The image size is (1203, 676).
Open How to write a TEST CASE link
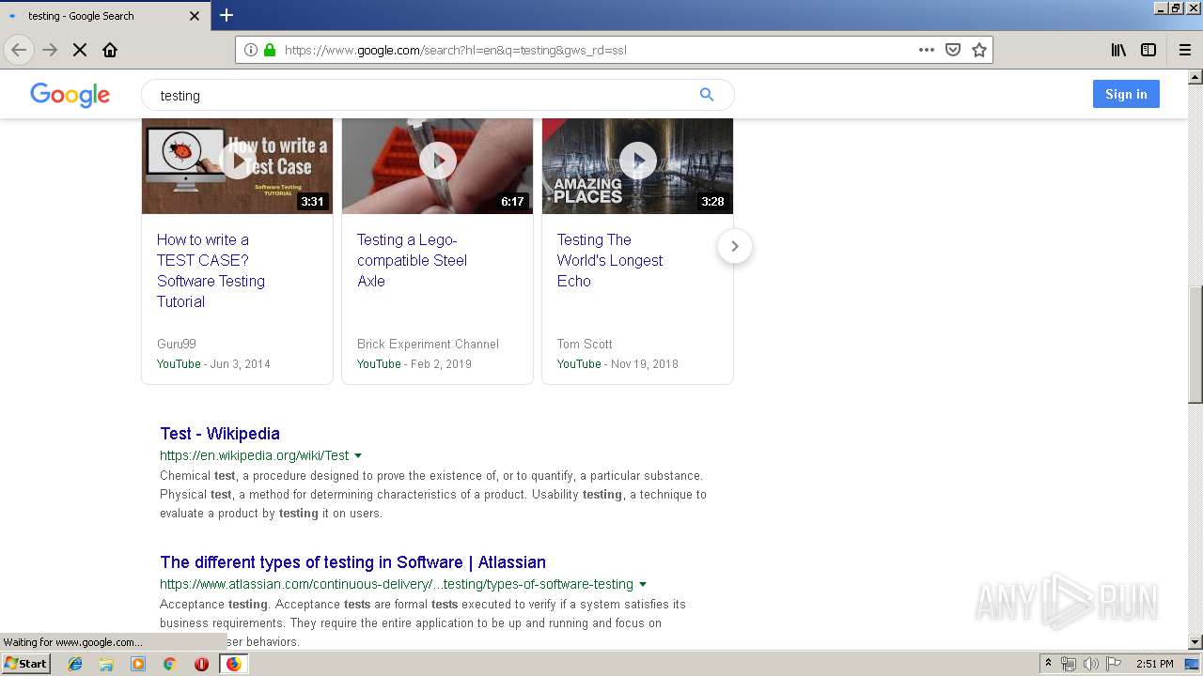click(x=211, y=270)
